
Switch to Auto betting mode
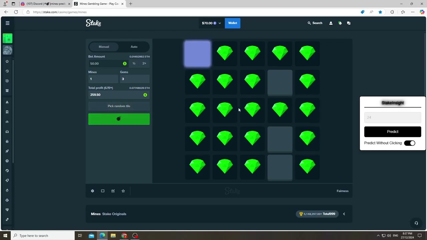(x=134, y=47)
